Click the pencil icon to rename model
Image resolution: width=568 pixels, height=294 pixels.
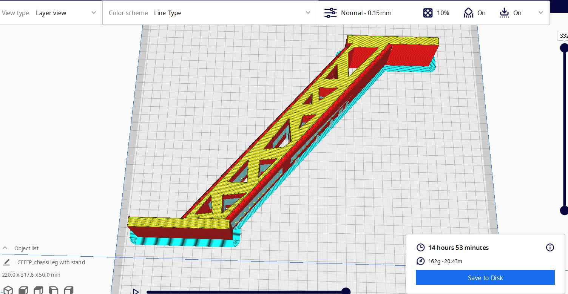click(6, 262)
